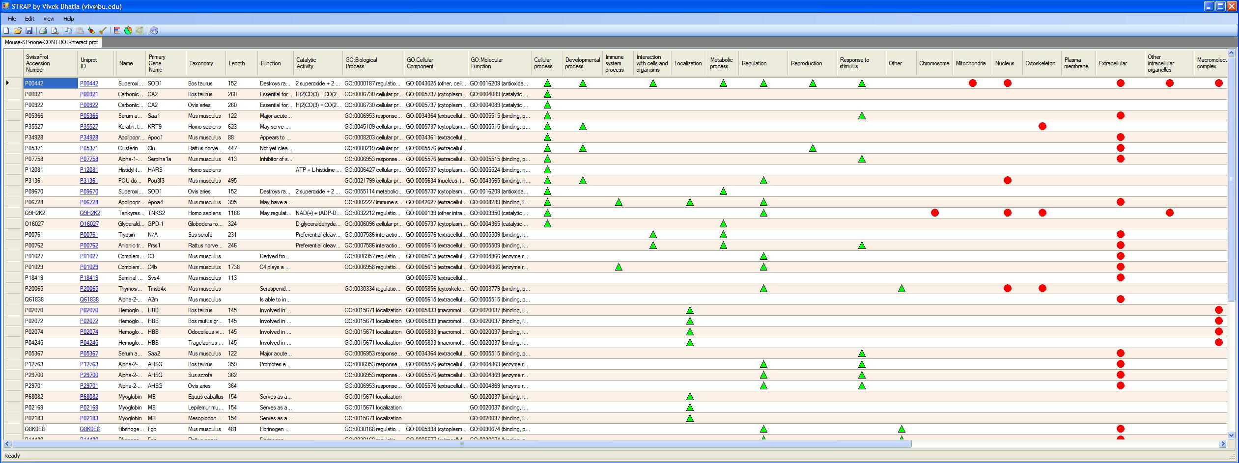Open the P68082 Uniprot link

click(x=89, y=397)
